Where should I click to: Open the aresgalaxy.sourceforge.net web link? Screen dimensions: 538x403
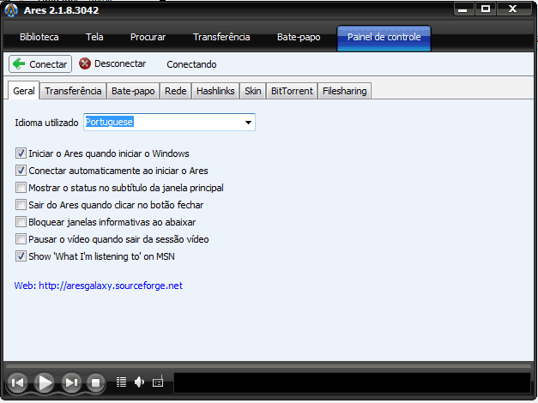(99, 286)
